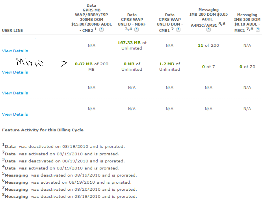Click the Feature Activity for this Billing Cycle heading
This screenshot has height=199, width=262.
[x=43, y=130]
